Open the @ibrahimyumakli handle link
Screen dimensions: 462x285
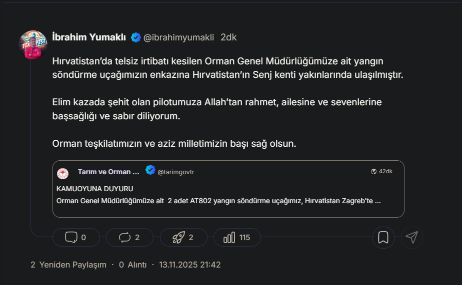[x=178, y=37]
